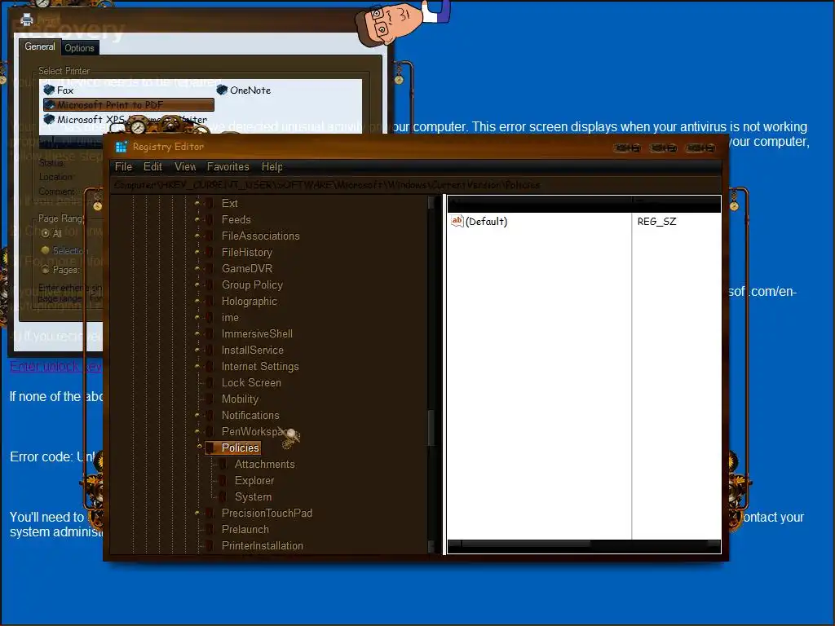Click the Prelaunch folder icon
Image resolution: width=835 pixels, height=626 pixels.
point(210,530)
